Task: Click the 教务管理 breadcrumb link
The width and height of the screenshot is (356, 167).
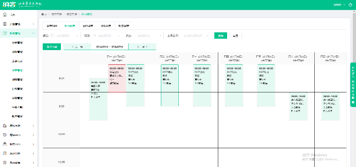Action: click(57, 14)
